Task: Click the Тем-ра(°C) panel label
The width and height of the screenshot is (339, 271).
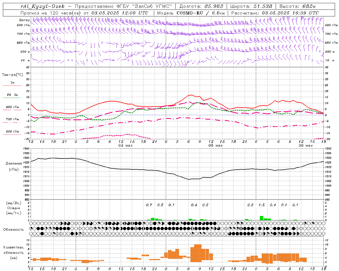Action: pyautogui.click(x=12, y=75)
